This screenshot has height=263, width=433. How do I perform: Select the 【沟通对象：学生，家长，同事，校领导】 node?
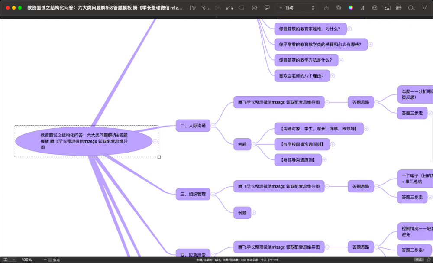point(319,128)
